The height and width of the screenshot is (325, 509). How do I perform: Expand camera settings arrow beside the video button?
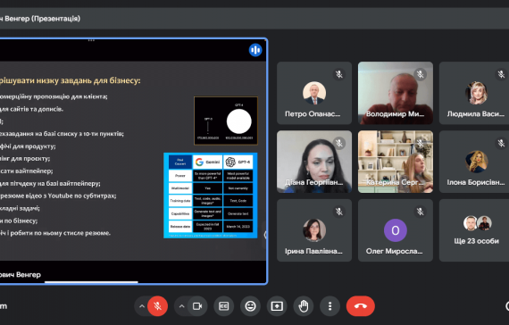[182, 306]
